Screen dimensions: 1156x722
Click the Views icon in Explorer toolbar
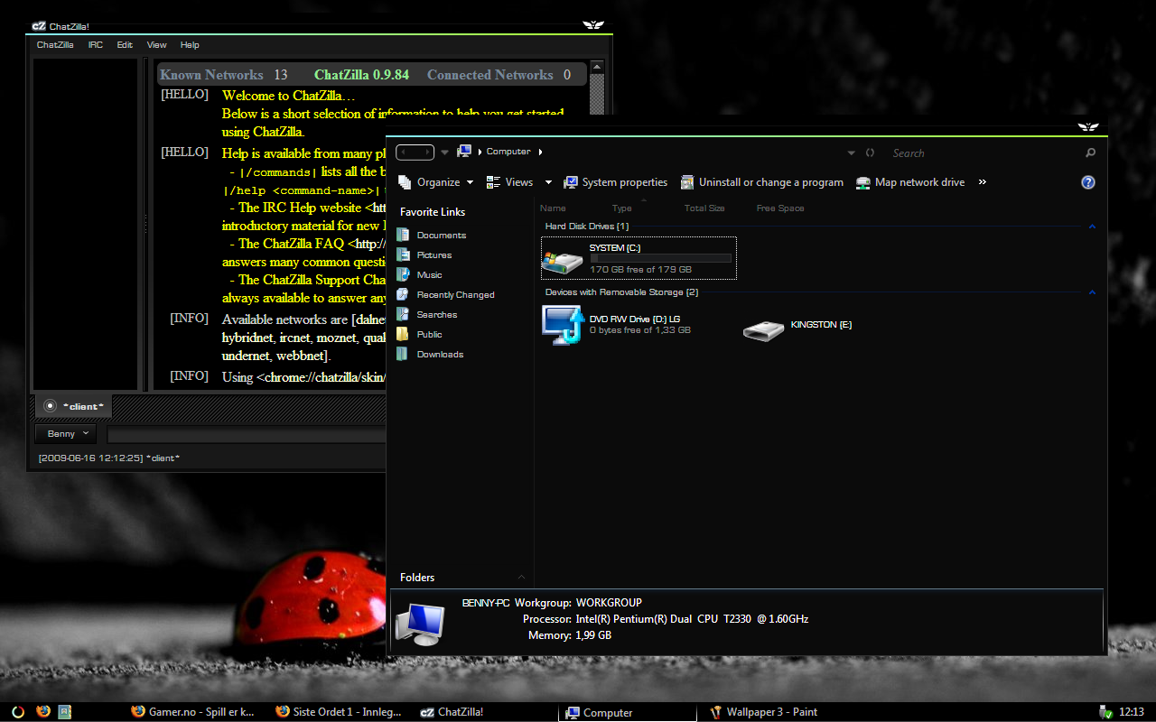pos(493,182)
